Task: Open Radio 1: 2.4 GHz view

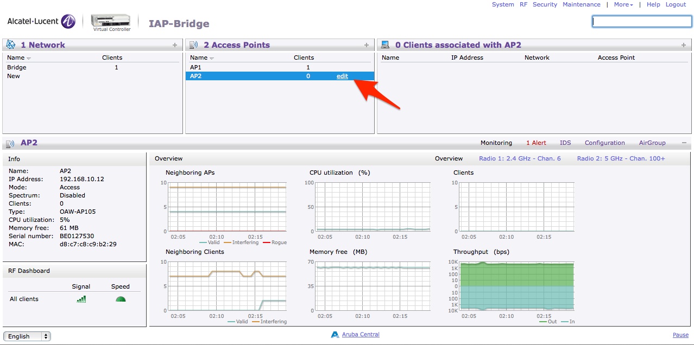Action: coord(520,158)
